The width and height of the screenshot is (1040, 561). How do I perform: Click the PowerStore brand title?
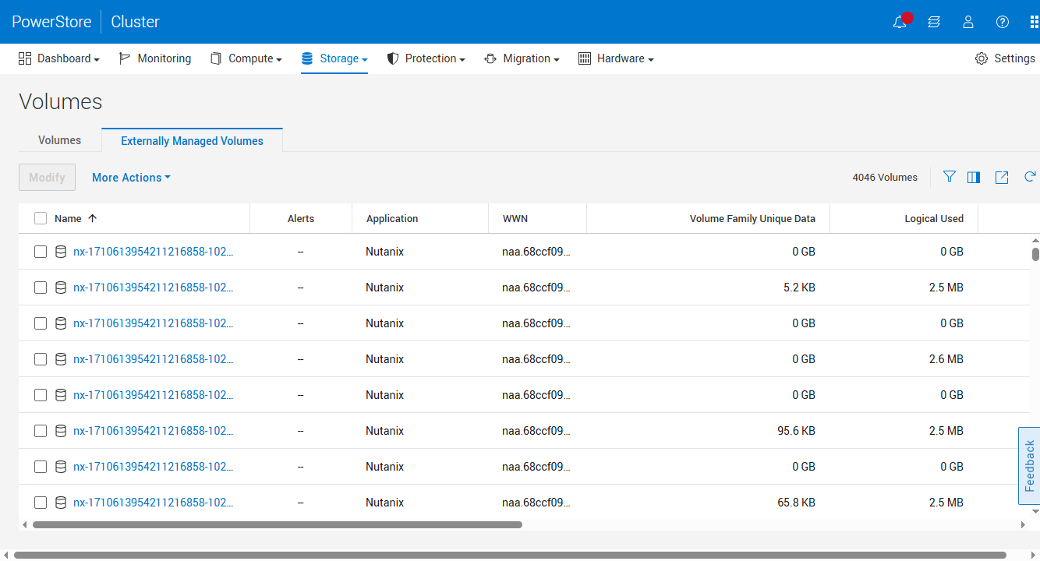51,22
